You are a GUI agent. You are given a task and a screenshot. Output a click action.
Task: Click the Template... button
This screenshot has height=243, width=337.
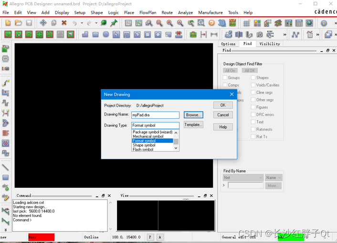point(193,125)
